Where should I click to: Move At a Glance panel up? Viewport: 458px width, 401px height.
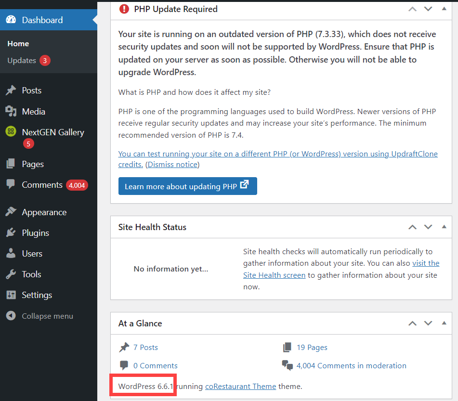tap(412, 323)
